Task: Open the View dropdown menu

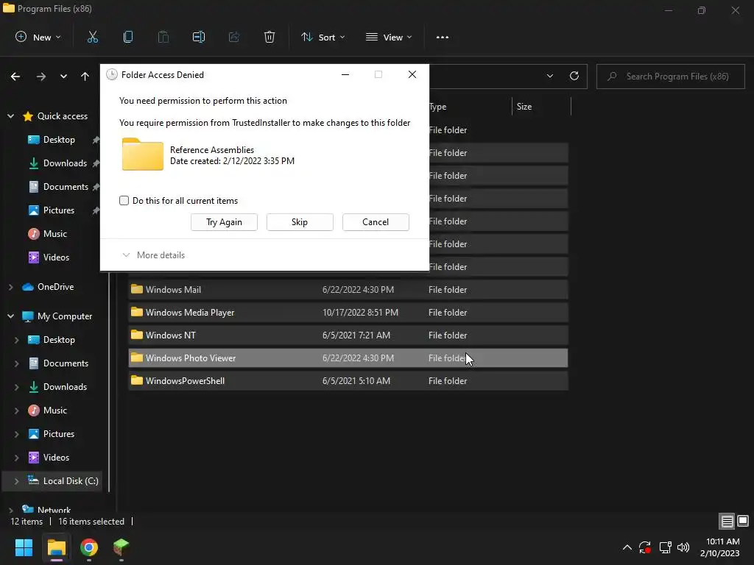Action: [x=389, y=37]
